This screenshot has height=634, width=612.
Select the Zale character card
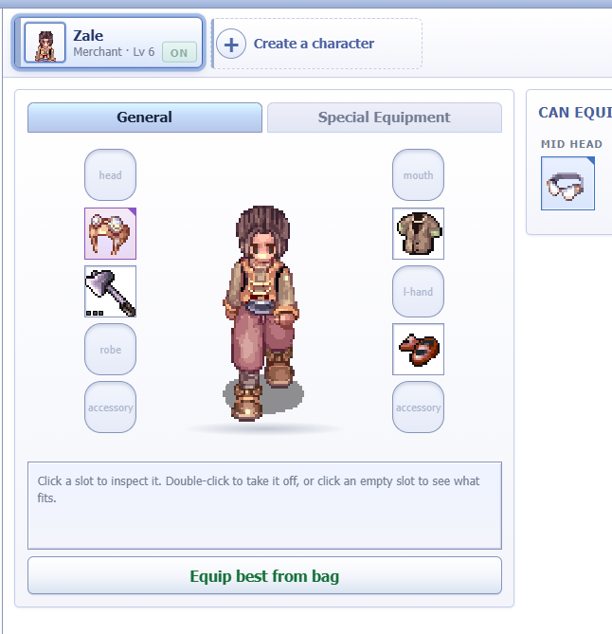(108, 43)
